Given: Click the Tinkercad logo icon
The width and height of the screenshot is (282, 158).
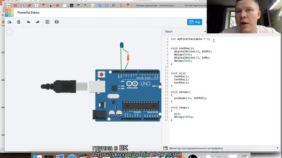Looking at the screenshot, I should (x=9, y=13).
